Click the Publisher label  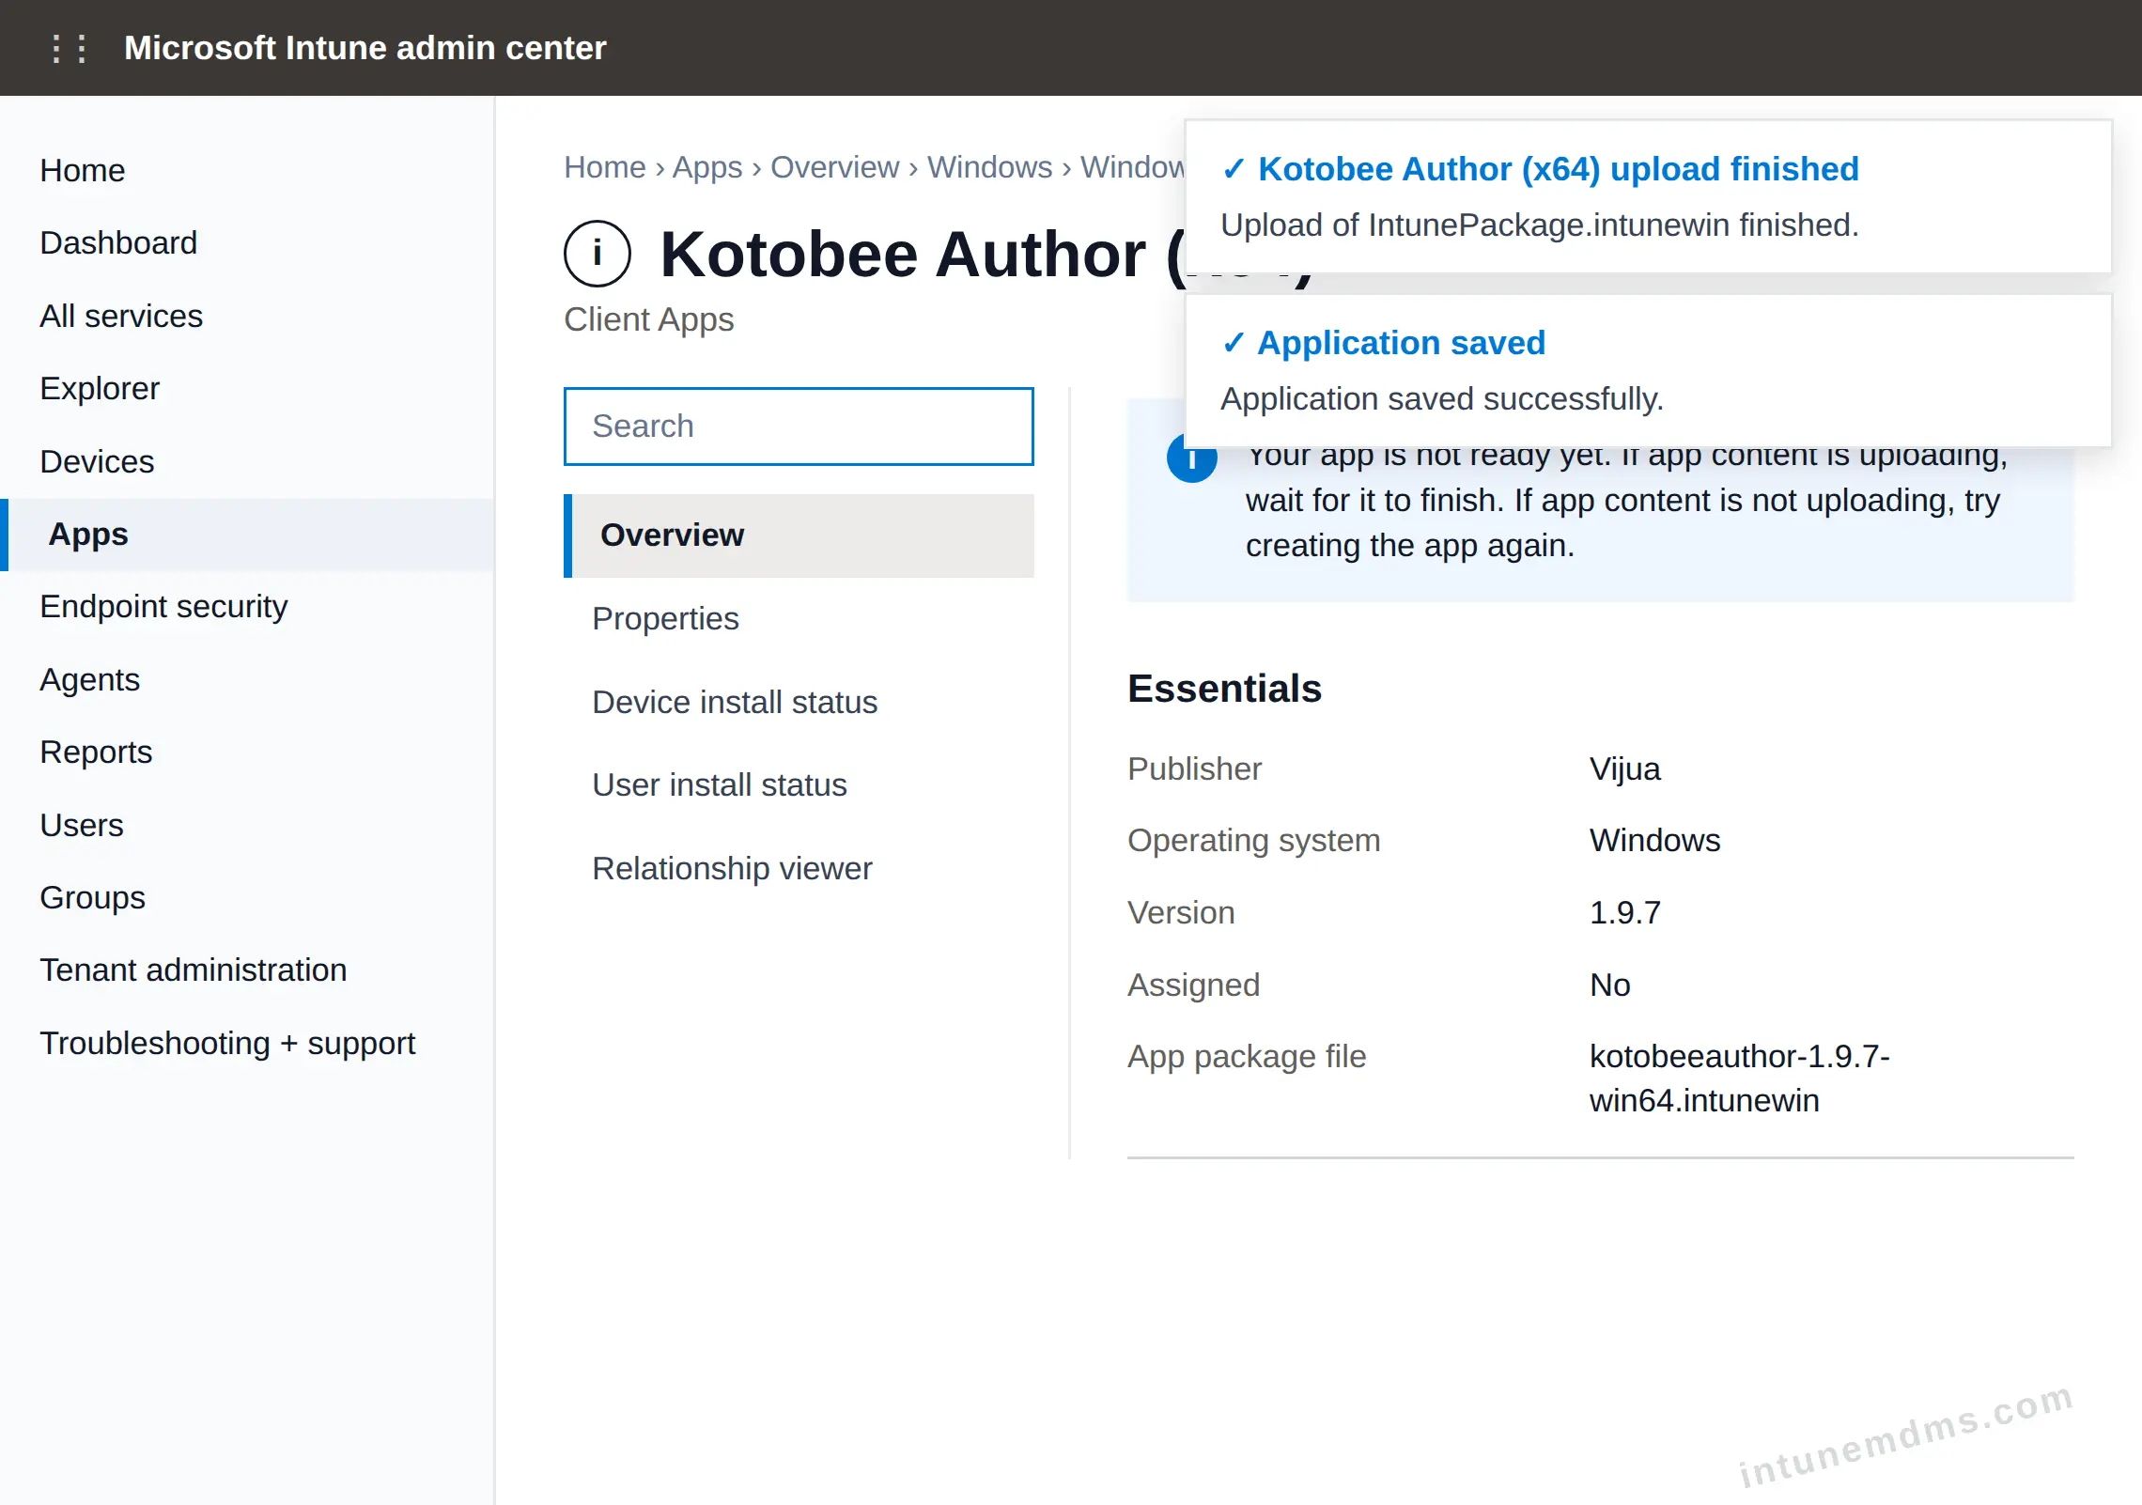point(1194,768)
